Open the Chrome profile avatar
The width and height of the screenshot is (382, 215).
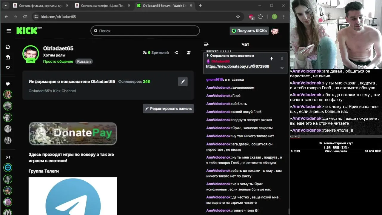(x=274, y=17)
